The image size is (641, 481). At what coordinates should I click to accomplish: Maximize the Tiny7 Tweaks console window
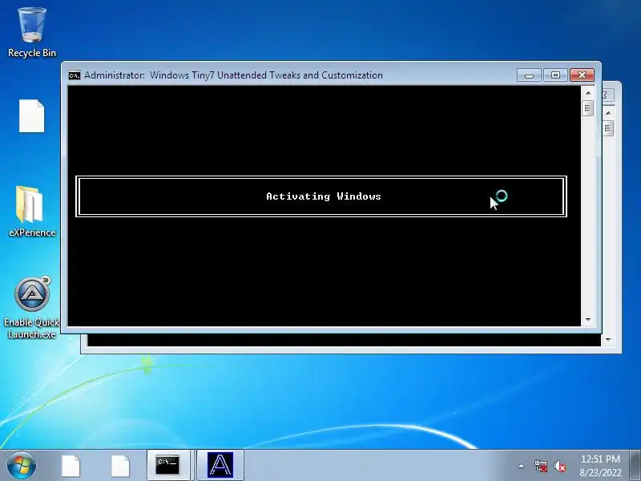click(x=555, y=75)
